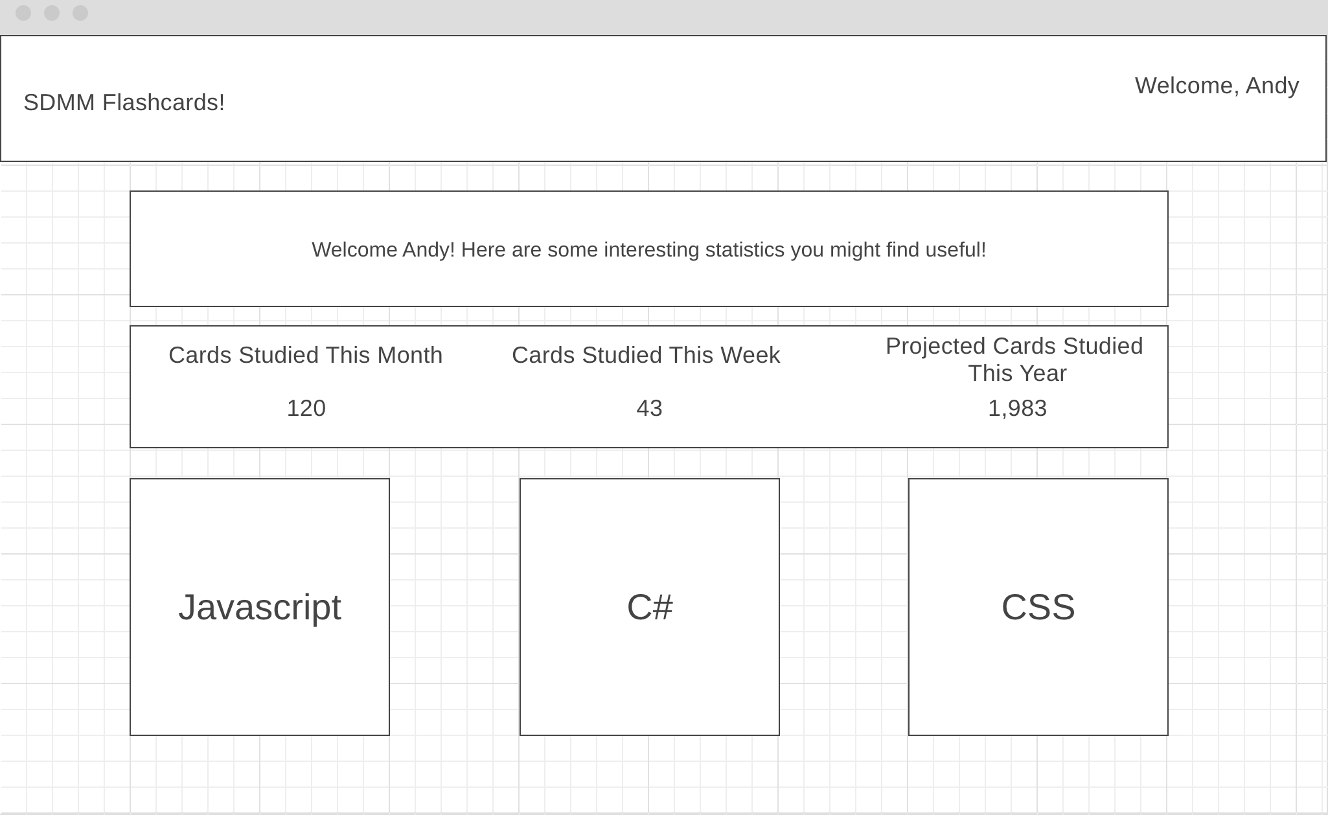Click the SDMM Flashcards! home title
This screenshot has width=1328, height=815.
(124, 102)
